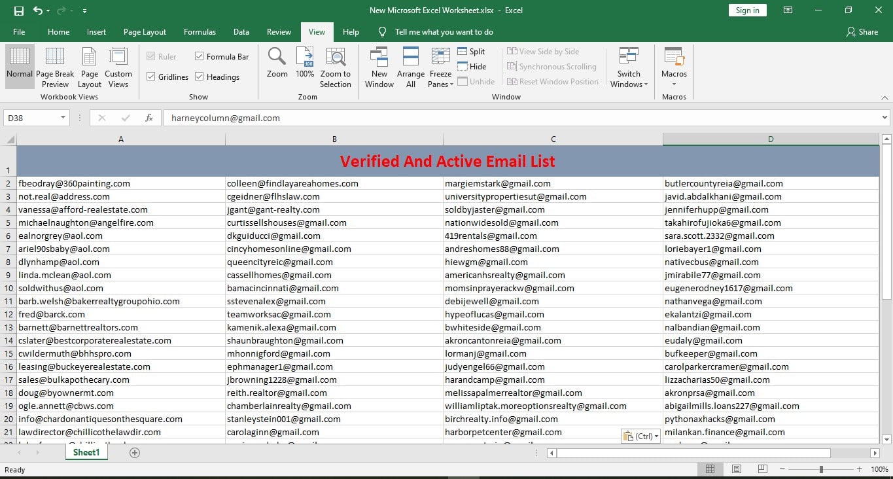This screenshot has width=893, height=479.
Task: Open Page Break Preview
Action: point(55,65)
